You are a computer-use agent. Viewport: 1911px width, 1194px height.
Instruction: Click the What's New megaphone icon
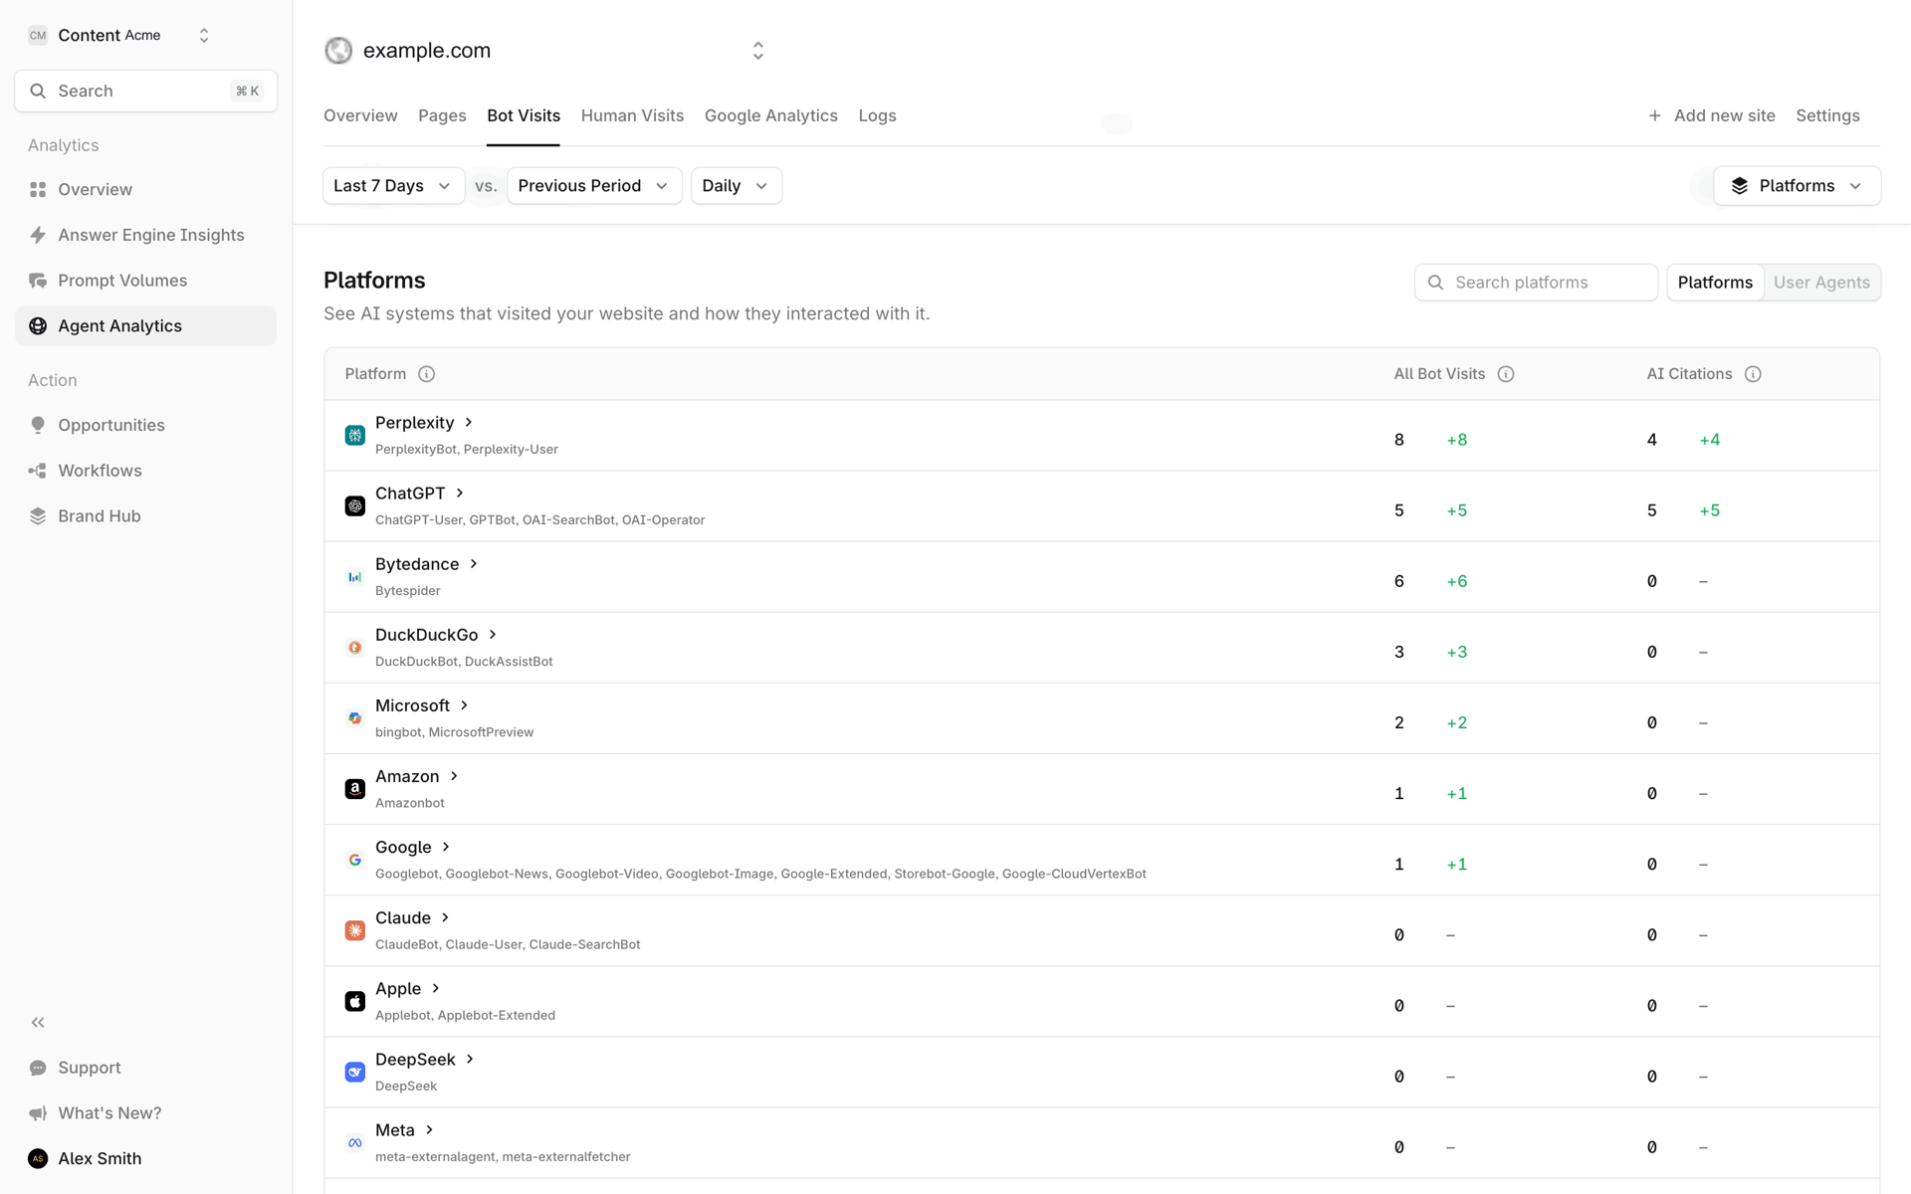pos(38,1113)
